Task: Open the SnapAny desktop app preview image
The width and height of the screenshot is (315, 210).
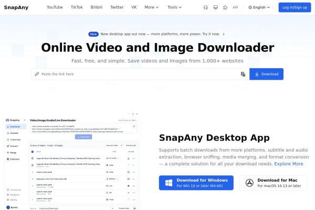Action: pyautogui.click(x=71, y=161)
